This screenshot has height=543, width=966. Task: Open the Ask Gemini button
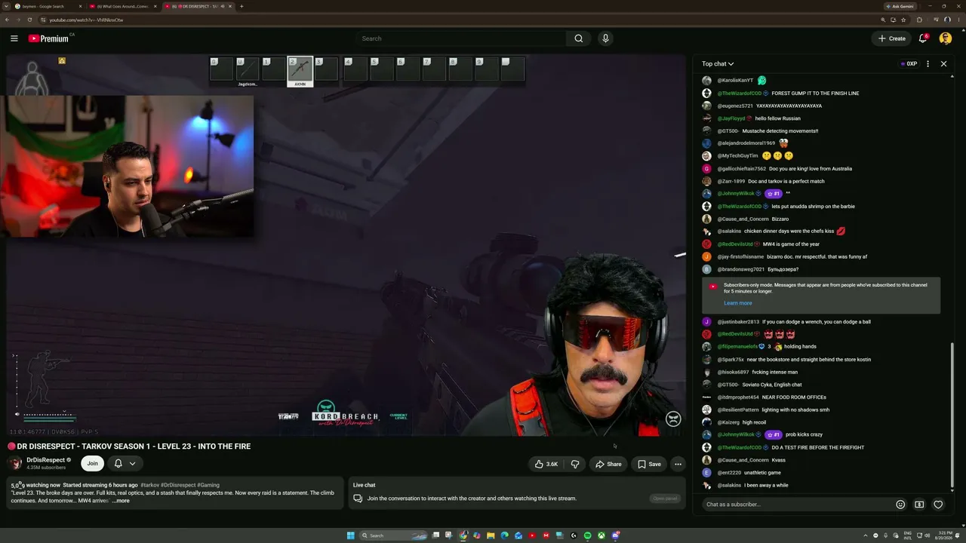[899, 6]
